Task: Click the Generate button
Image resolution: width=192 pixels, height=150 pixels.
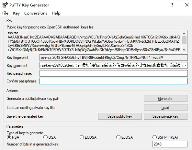Action: click(x=165, y=99)
